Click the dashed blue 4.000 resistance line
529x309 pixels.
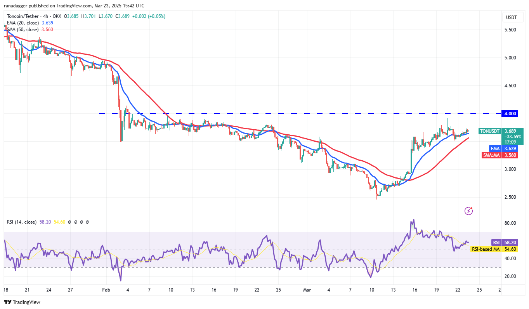pyautogui.click(x=272, y=113)
